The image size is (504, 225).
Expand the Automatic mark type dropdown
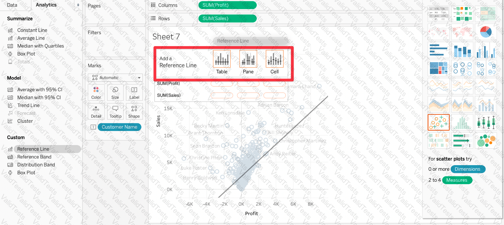pyautogui.click(x=115, y=78)
